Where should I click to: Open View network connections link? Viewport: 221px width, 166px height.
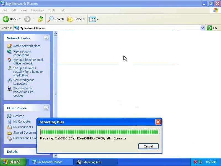pos(22,53)
